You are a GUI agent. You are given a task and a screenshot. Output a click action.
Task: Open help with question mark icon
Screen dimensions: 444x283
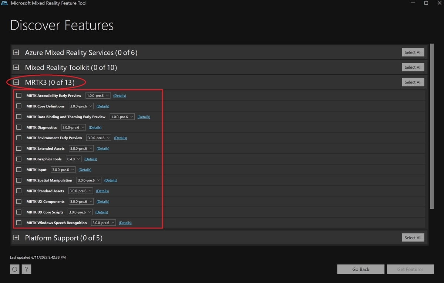(26, 269)
